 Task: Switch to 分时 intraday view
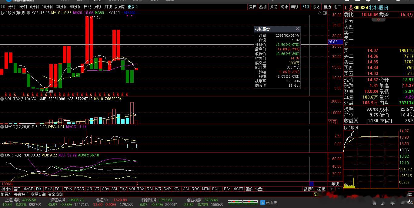tap(12, 7)
